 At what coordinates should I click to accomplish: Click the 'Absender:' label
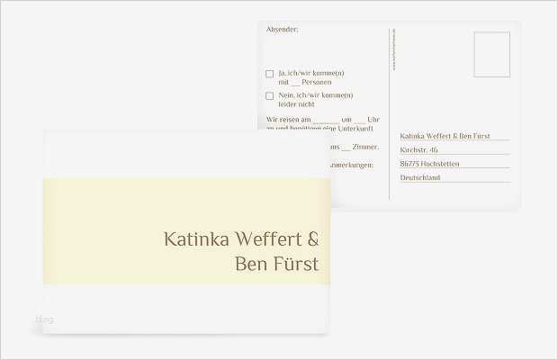point(283,30)
